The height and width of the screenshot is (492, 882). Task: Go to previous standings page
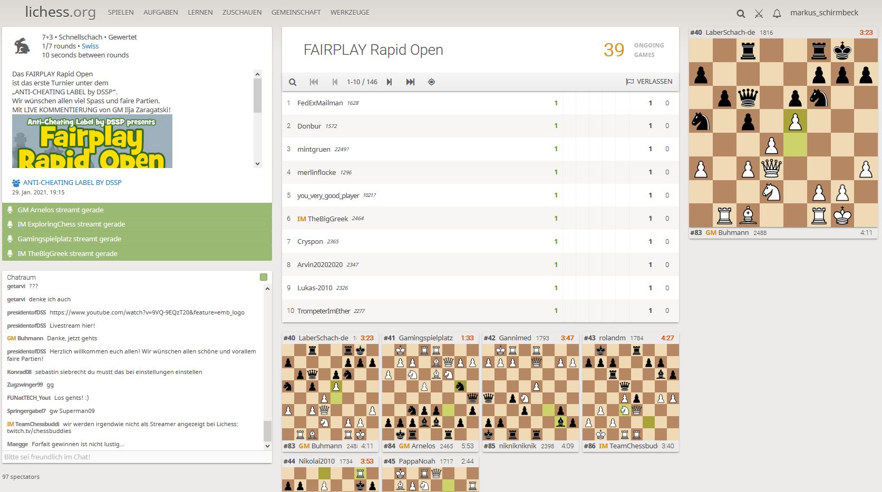click(335, 82)
